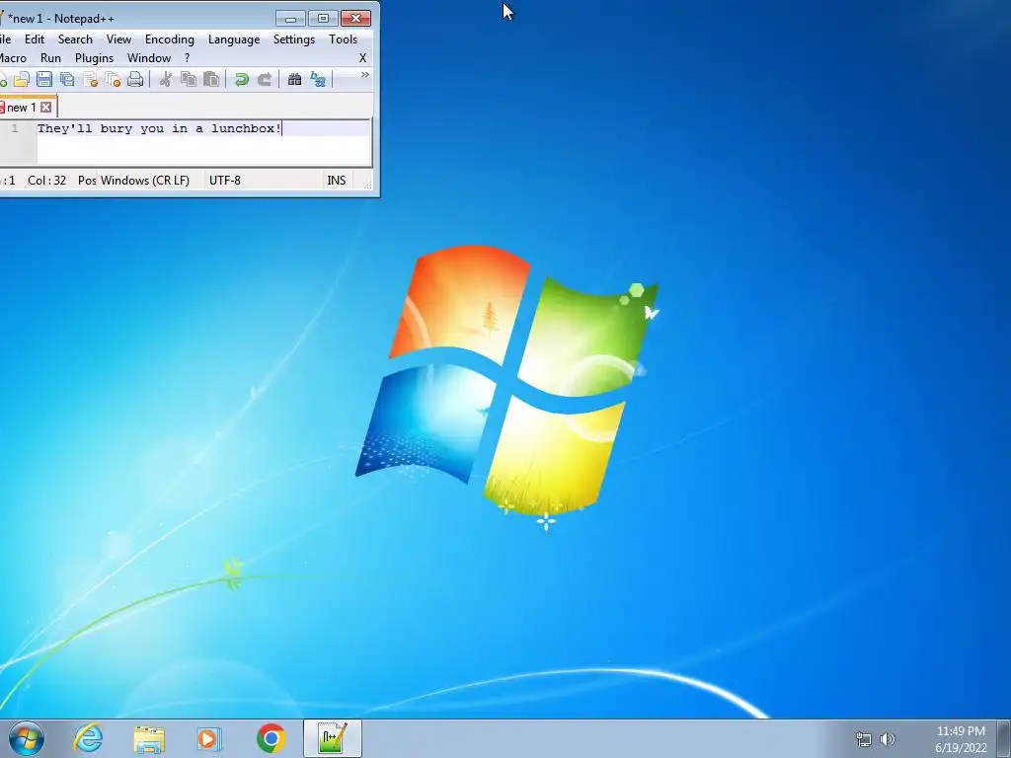
Task: Click the UTF-8 encoding status entry
Action: [x=225, y=181]
